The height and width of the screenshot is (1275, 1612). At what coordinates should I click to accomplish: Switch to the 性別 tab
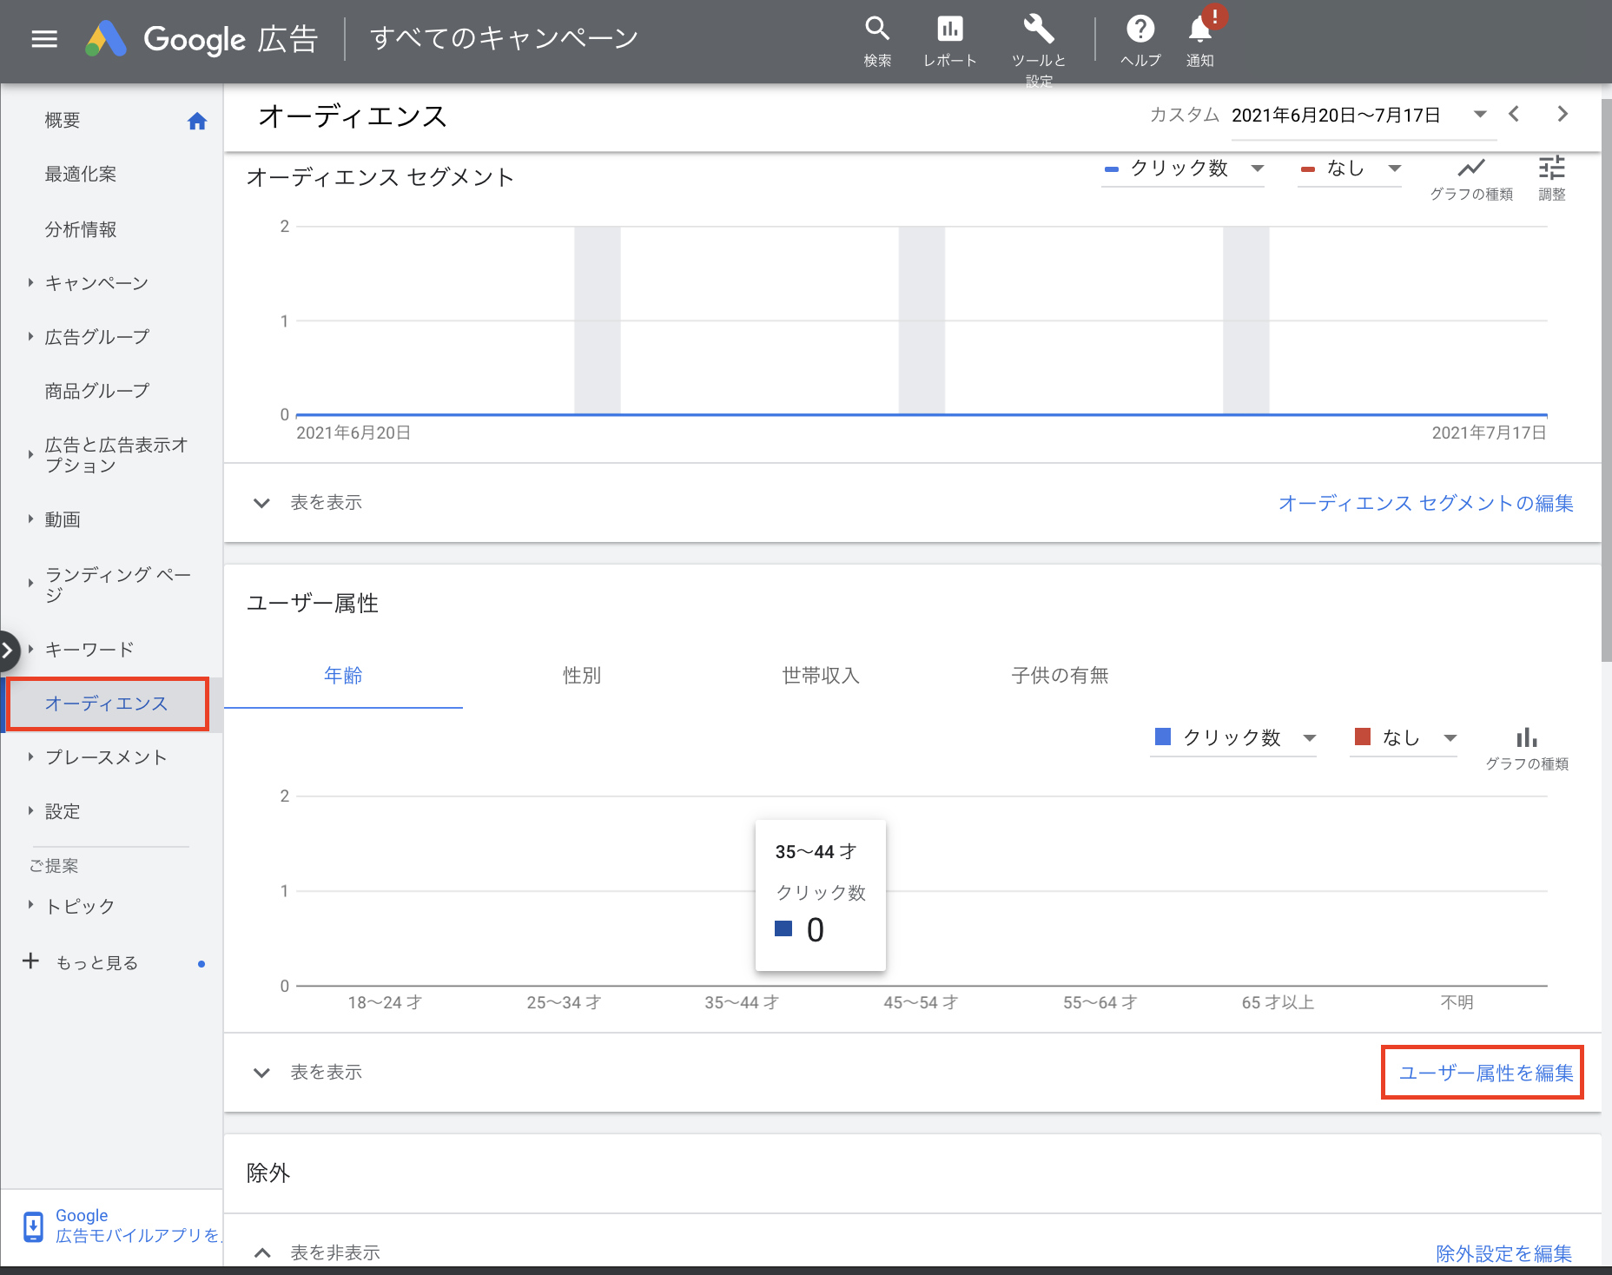(x=581, y=676)
